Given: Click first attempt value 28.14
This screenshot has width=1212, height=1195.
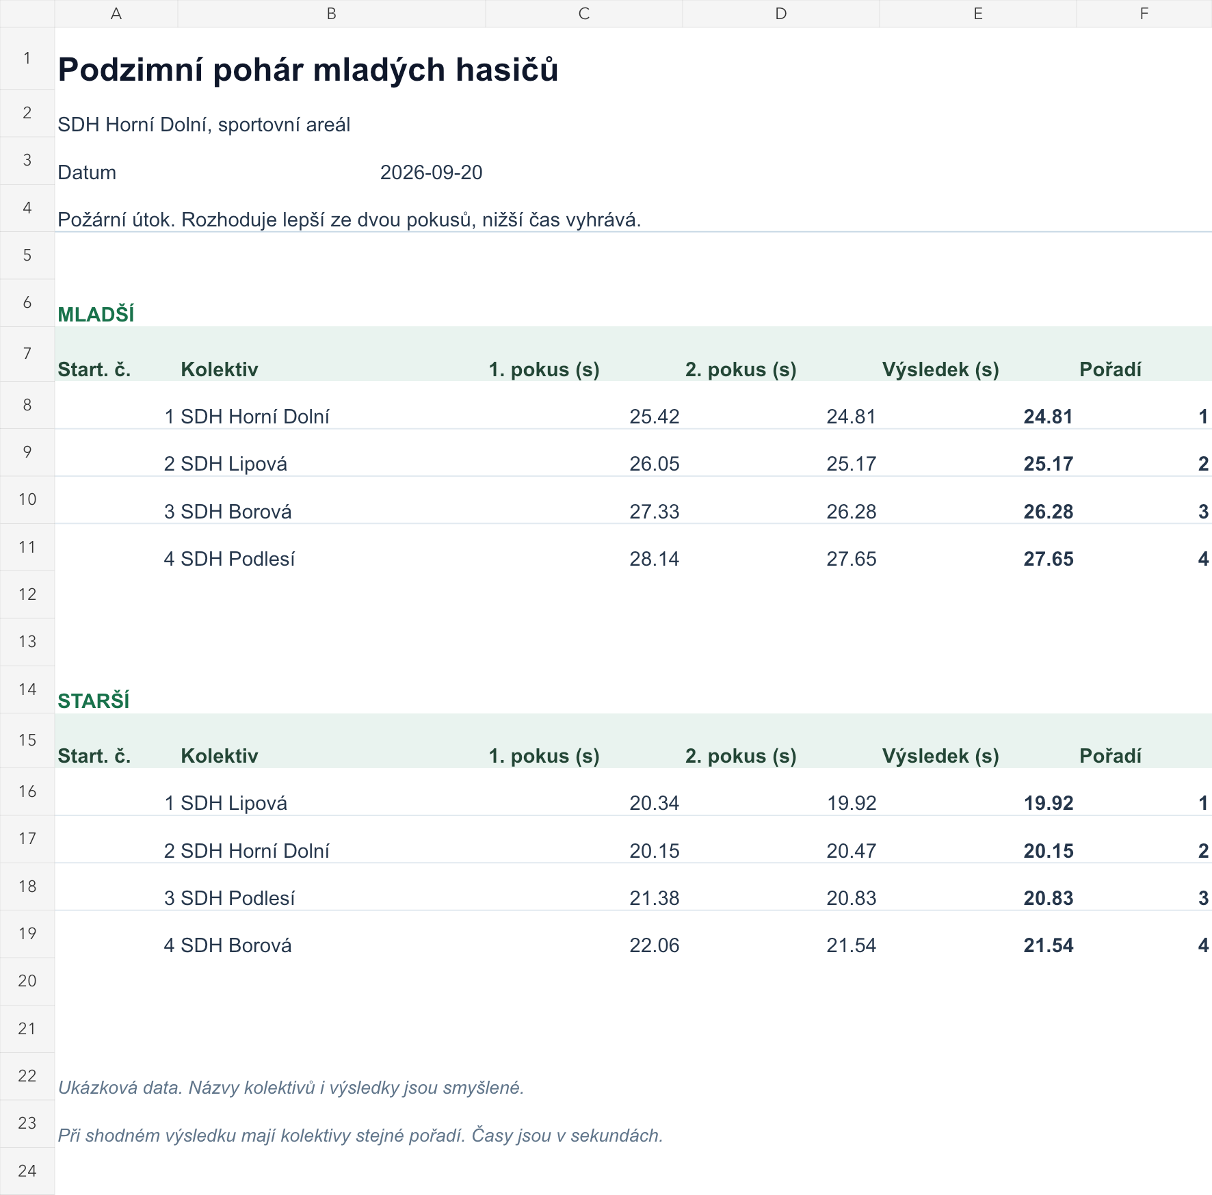Looking at the screenshot, I should coord(655,559).
